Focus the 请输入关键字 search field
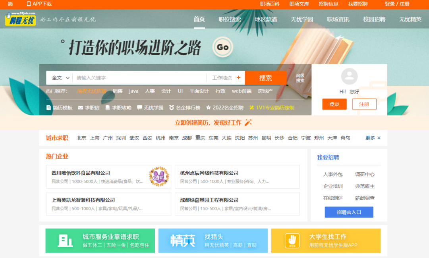The height and width of the screenshot is (258, 429). click(x=139, y=78)
